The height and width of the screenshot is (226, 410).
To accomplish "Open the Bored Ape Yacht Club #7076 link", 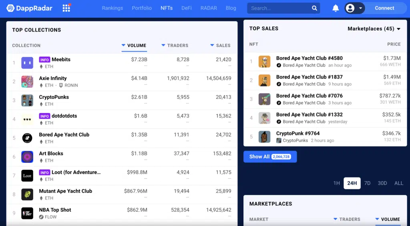I will point(310,96).
